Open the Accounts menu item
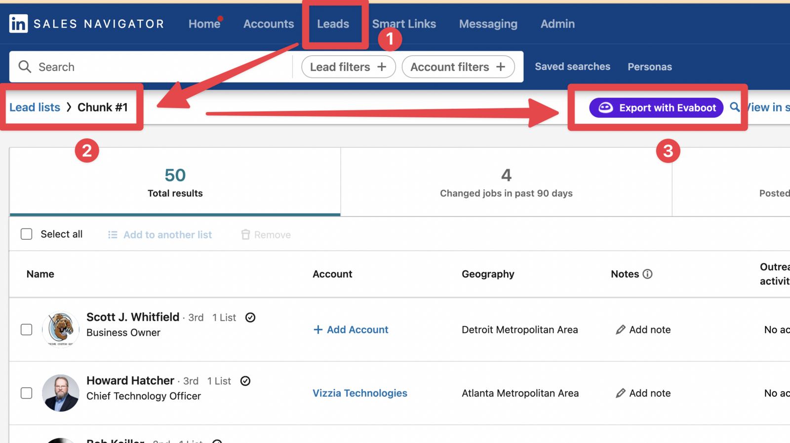 [x=269, y=24]
